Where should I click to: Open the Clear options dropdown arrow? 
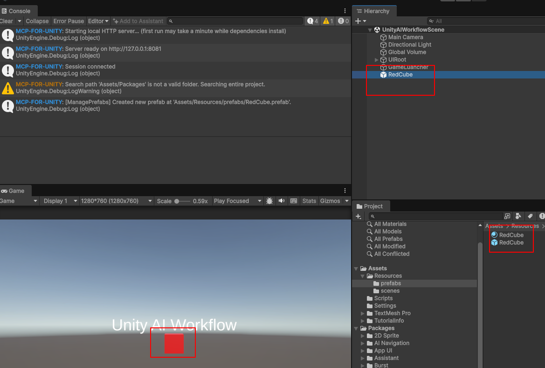click(20, 21)
